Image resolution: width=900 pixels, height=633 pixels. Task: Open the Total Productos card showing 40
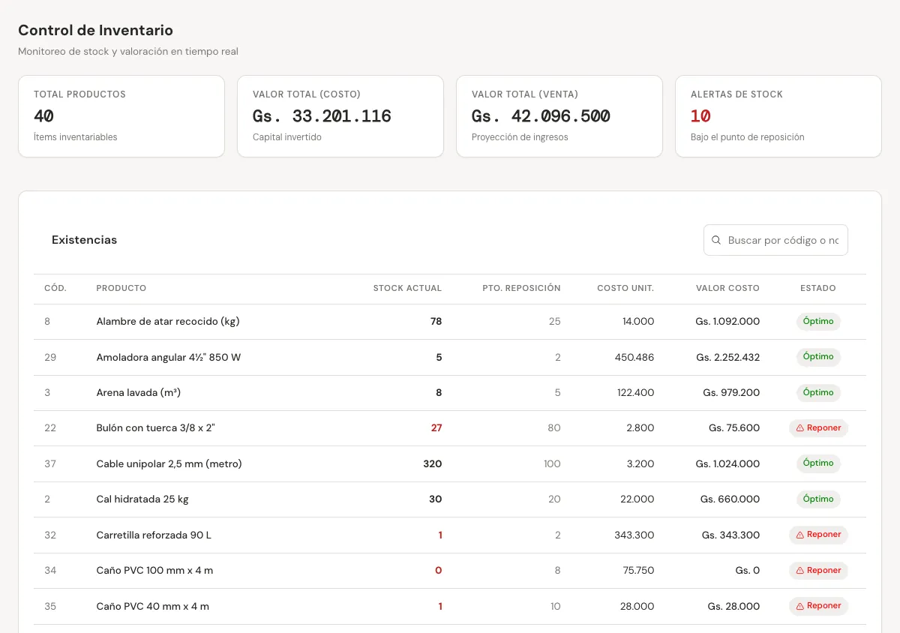(x=121, y=116)
